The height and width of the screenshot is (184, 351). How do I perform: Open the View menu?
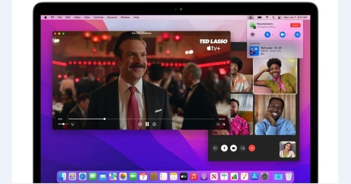click(87, 17)
